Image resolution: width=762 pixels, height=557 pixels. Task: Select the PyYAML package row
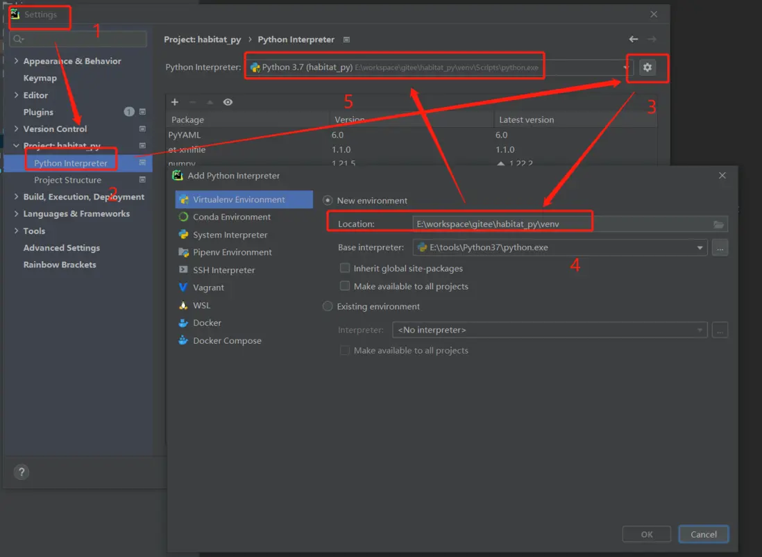[411, 135]
